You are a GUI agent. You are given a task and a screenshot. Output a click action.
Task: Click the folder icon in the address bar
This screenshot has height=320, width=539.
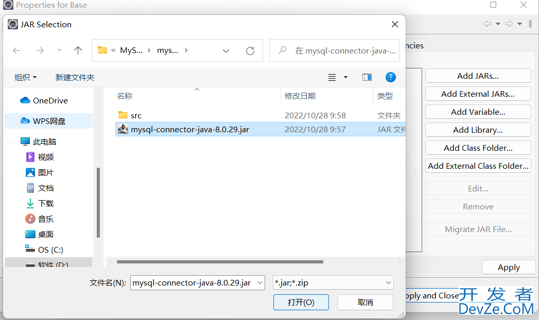point(102,50)
